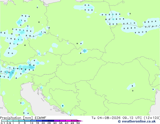Click the 2–5 mm legend swatch
Viewport: 160px width, 124px height.
tap(22, 121)
